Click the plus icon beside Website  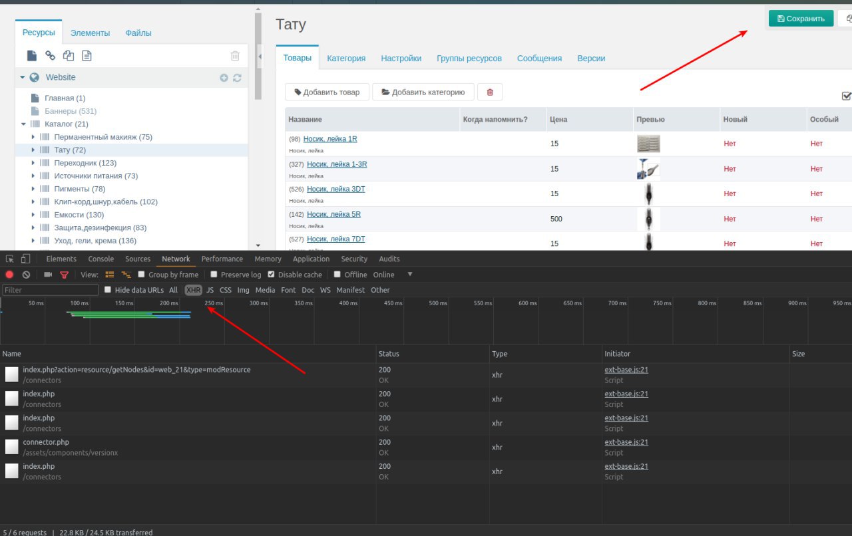[x=224, y=78]
